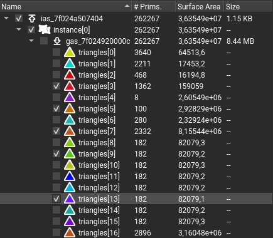Uncheck the triangles[9] checkbox
The height and width of the screenshot is (238, 273).
(56, 153)
